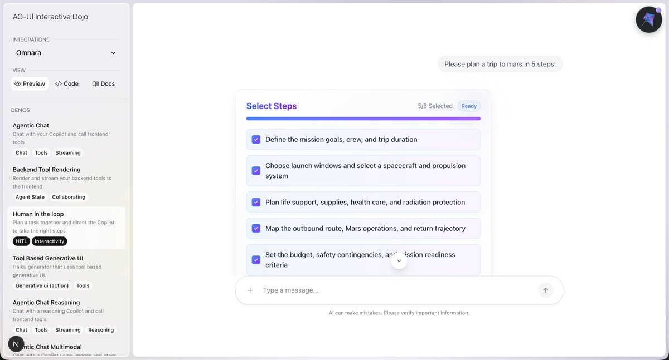Uncheck 'Choose launch windows' step
669x360 pixels.
click(x=256, y=171)
